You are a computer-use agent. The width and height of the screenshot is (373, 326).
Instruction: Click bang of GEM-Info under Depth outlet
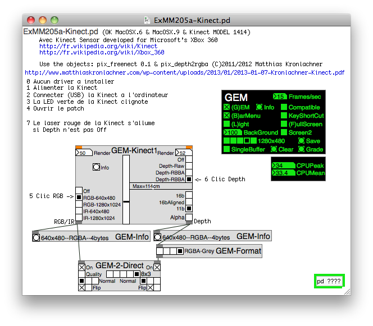click(157, 237)
